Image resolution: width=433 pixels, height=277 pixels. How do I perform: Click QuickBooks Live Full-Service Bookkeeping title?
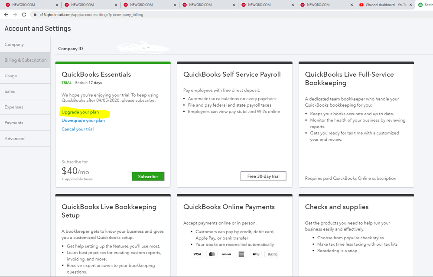[x=349, y=78]
